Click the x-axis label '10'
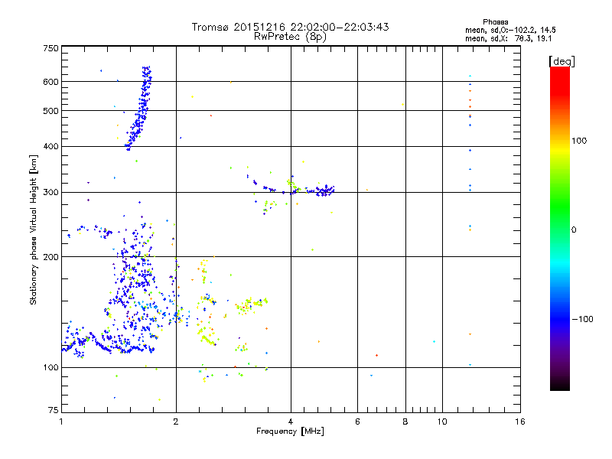The width and height of the screenshot is (612, 459). 442,422
